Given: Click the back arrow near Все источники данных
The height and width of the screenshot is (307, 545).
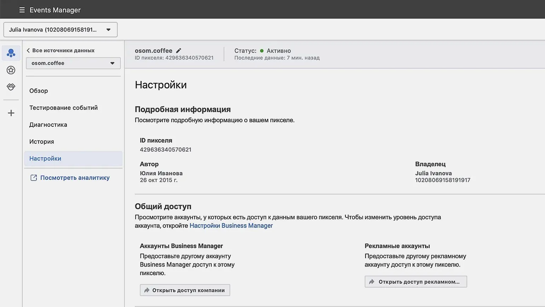Looking at the screenshot, I should [28, 50].
